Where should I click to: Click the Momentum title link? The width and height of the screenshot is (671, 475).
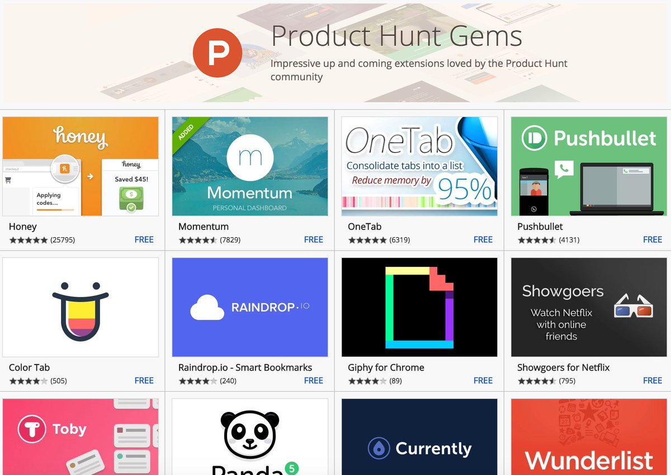(204, 227)
